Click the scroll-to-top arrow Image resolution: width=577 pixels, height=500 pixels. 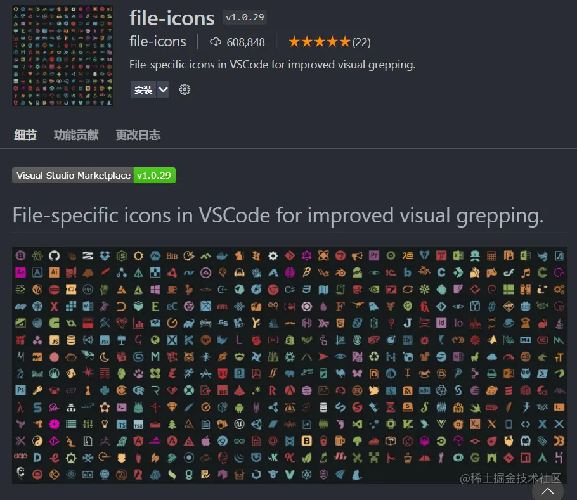[548, 490]
